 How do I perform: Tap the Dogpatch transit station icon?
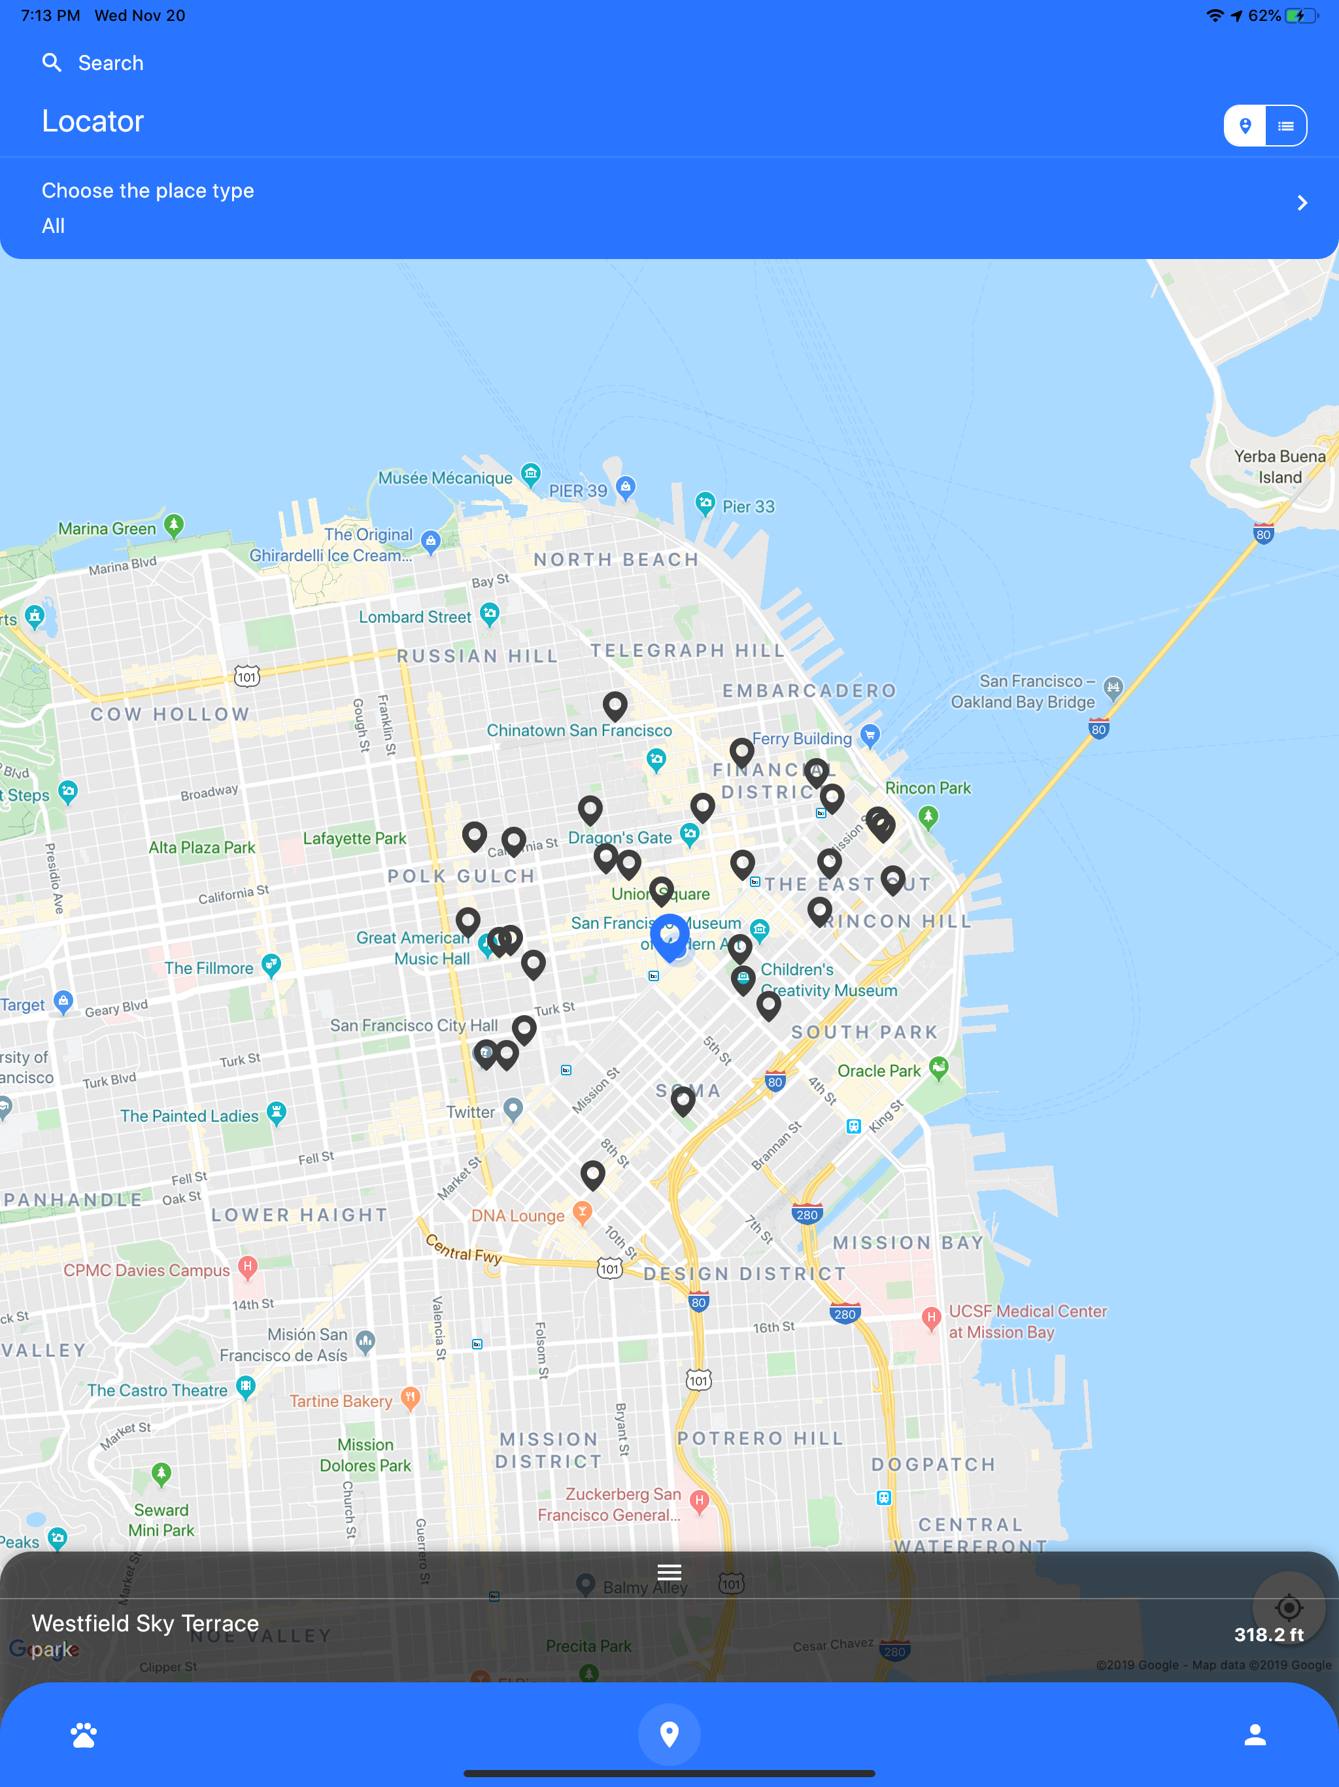tap(883, 1498)
